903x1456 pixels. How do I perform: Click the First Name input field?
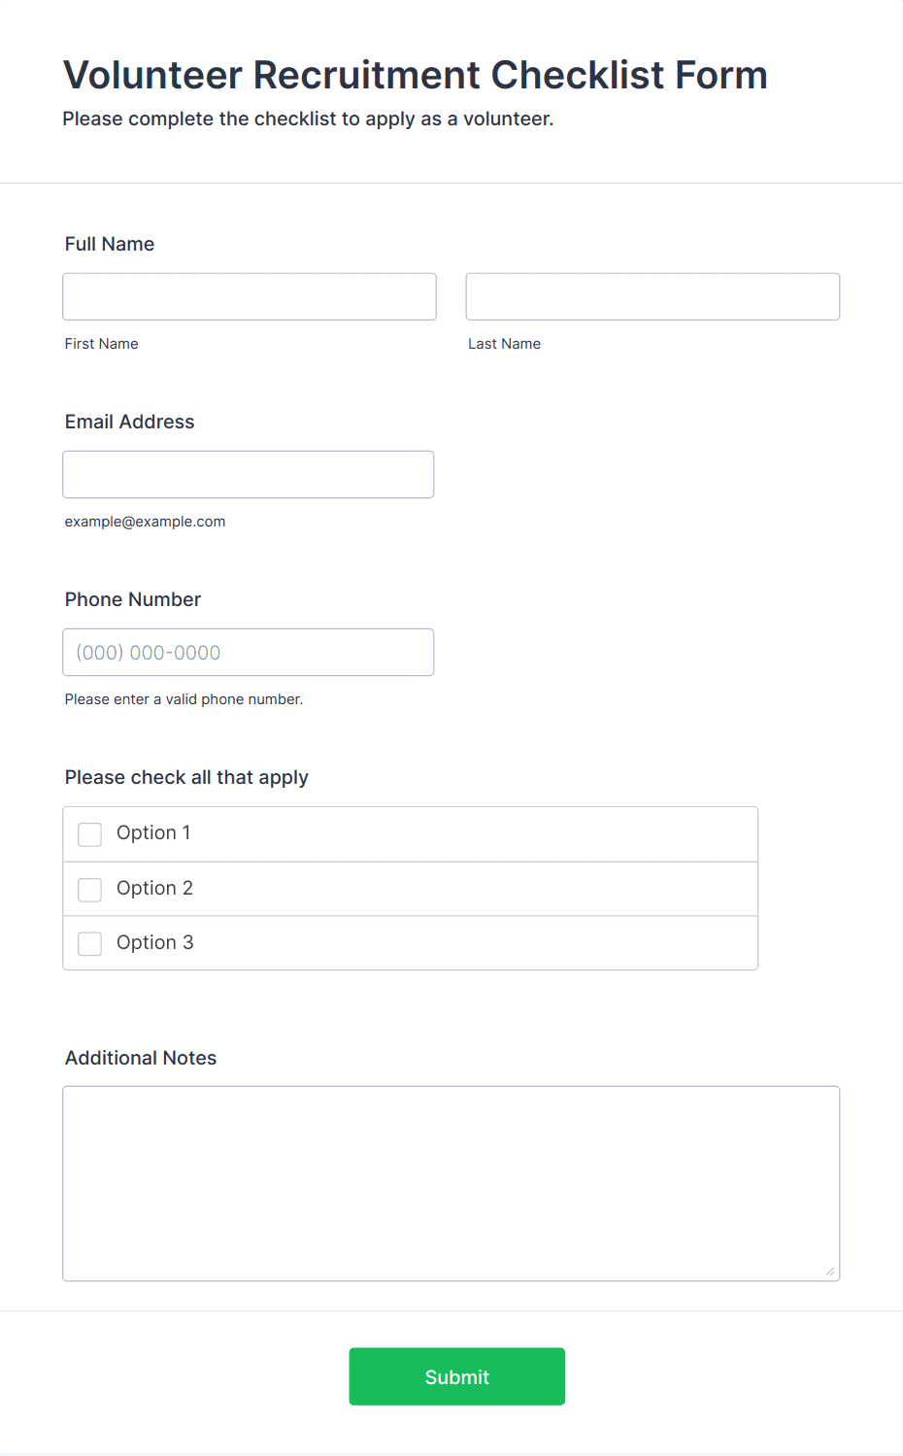(250, 296)
